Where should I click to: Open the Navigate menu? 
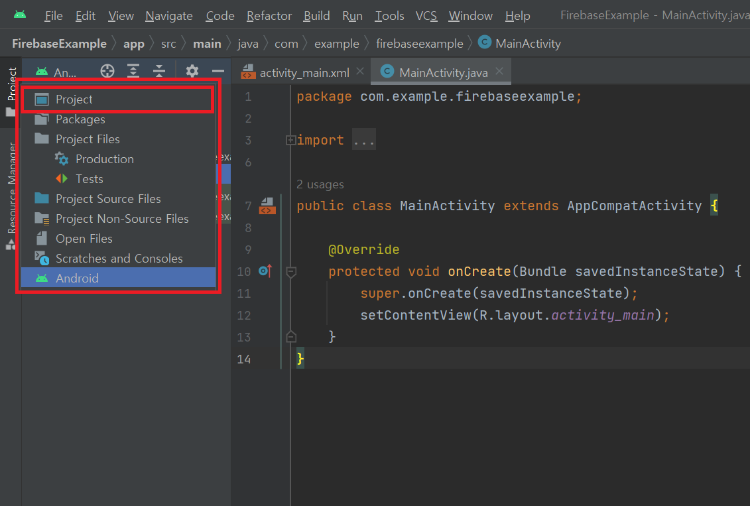pyautogui.click(x=169, y=16)
